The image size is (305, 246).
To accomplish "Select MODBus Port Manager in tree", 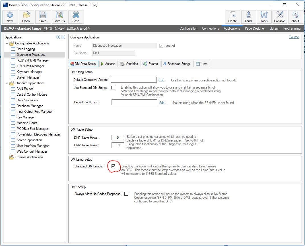I will [x=32, y=129].
